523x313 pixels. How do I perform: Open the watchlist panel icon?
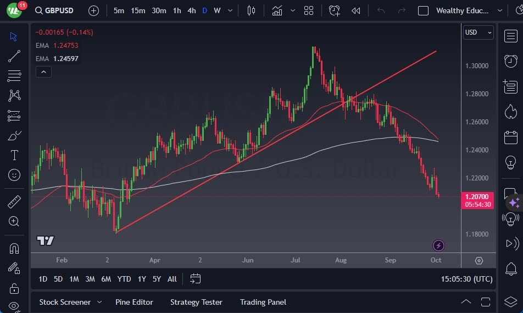coord(510,35)
